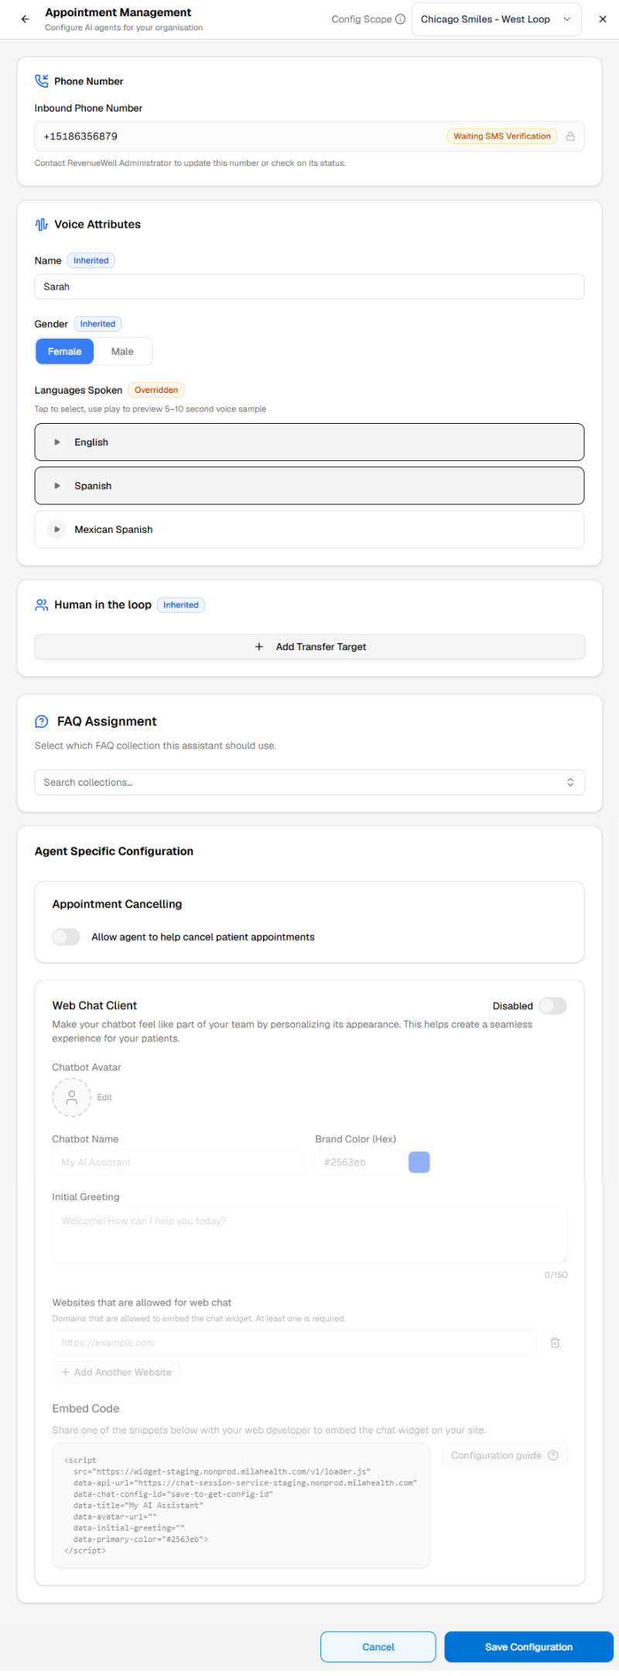Click the lock icon on the inbound phone number
The image size is (619, 1676).
(x=570, y=136)
